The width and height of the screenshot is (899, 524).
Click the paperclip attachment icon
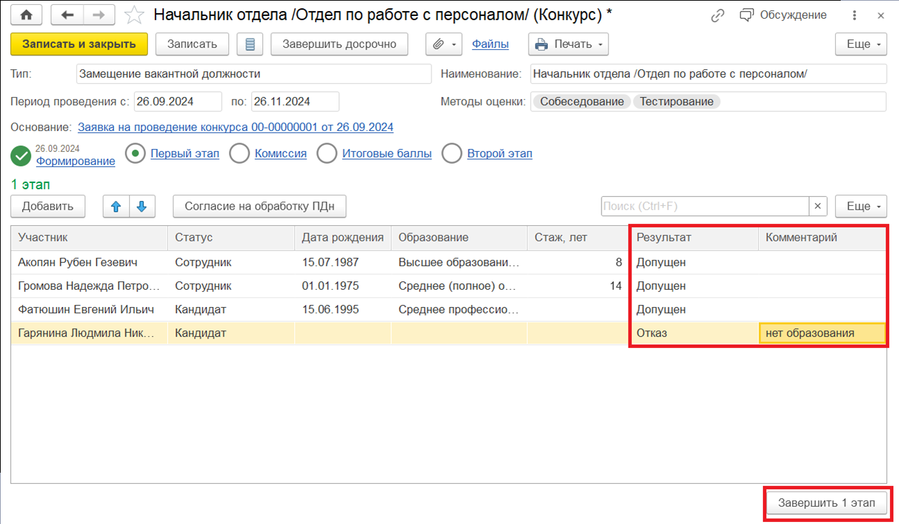(x=438, y=44)
